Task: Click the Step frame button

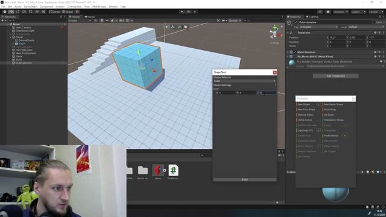Action: click(x=195, y=12)
